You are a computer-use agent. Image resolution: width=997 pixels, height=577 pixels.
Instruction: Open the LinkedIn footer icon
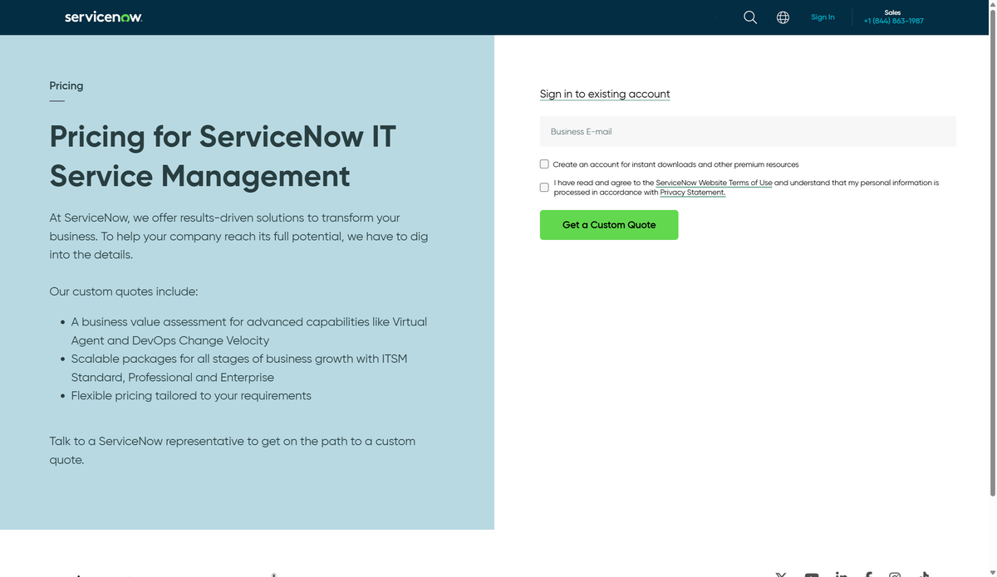[841, 574]
